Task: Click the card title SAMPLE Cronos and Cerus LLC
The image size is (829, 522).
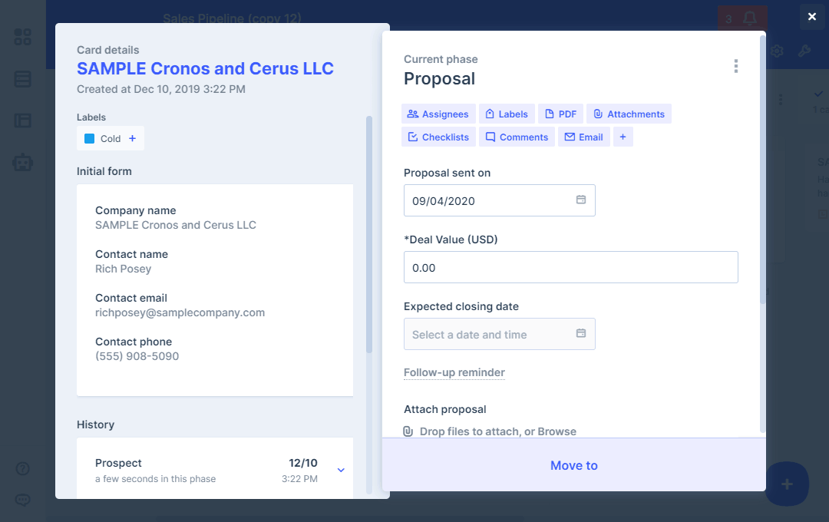Action: [205, 68]
